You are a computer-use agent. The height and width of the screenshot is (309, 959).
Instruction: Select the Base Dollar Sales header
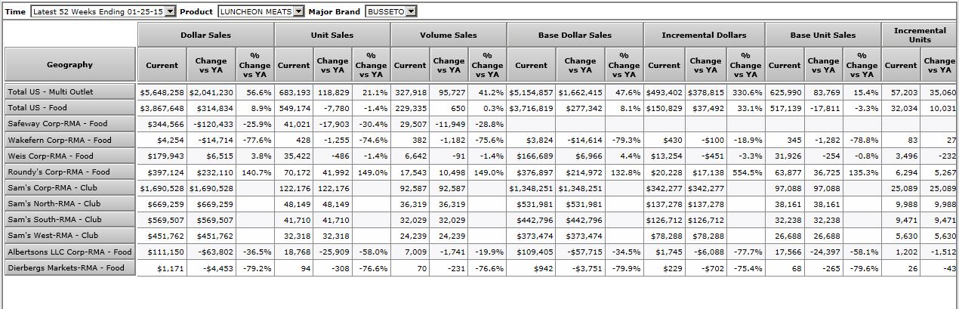tap(575, 35)
